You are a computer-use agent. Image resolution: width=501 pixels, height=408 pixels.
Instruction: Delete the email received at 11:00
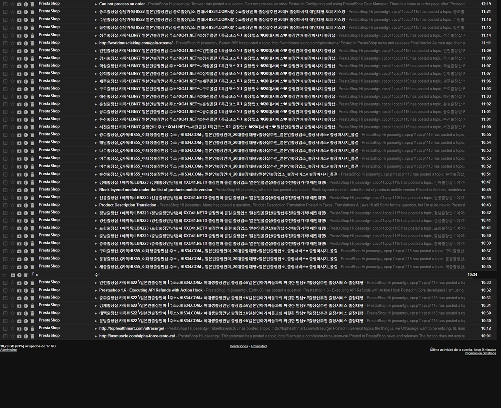pyautogui.click(x=32, y=127)
